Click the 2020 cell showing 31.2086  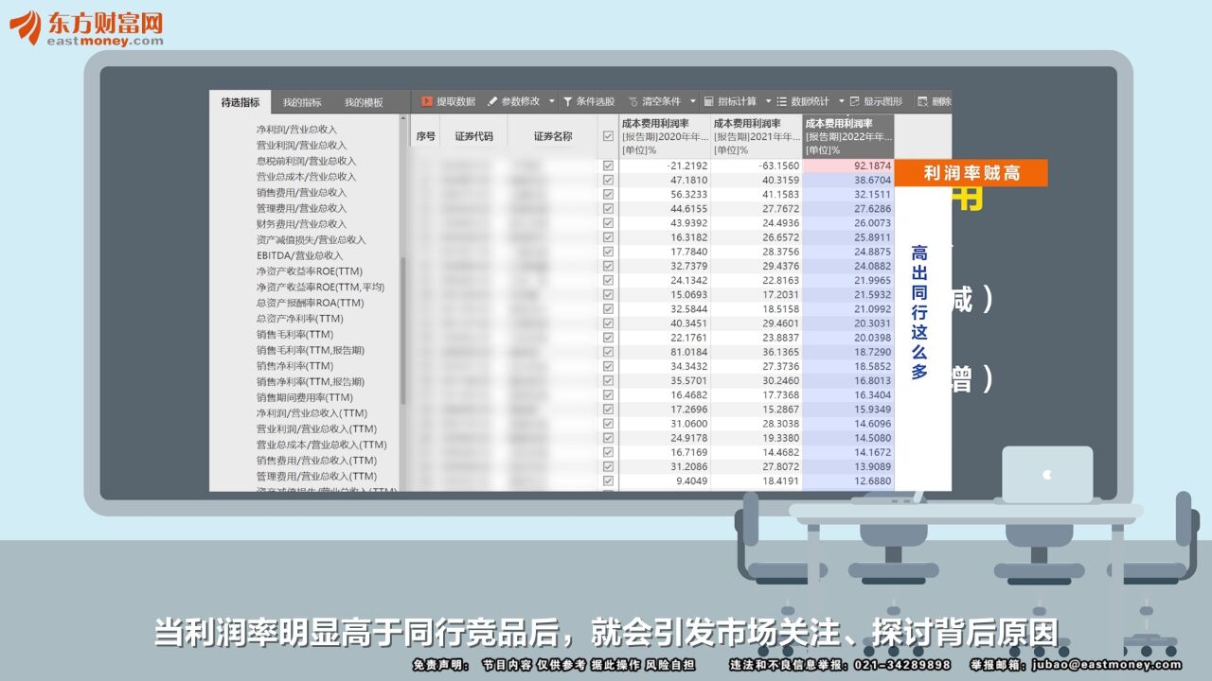[665, 466]
